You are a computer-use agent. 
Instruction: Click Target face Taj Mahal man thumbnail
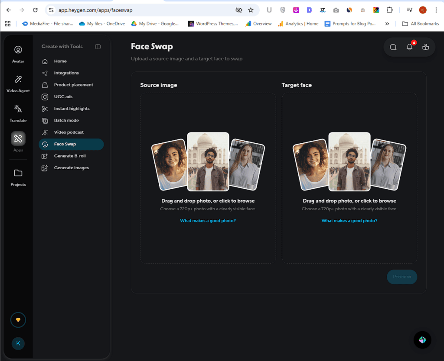tap(349, 162)
